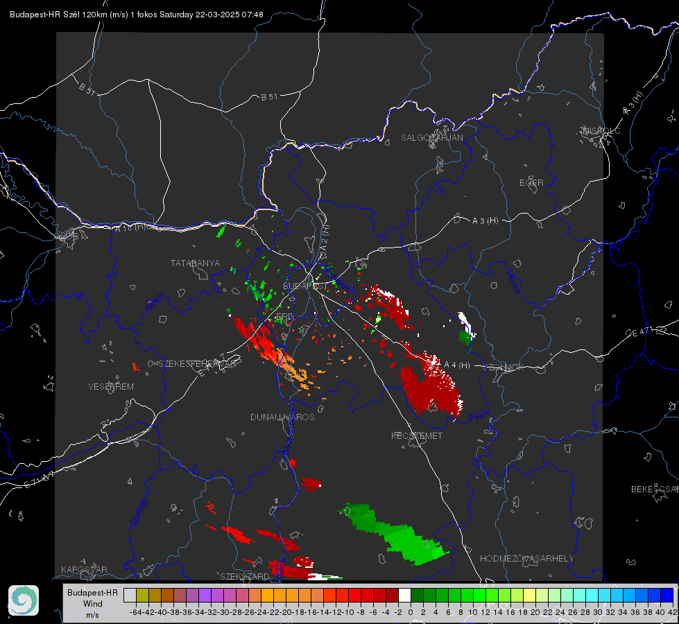The image size is (679, 624).
Task: Pick the darkest blue swatch ending the legend
Action: pos(667,596)
